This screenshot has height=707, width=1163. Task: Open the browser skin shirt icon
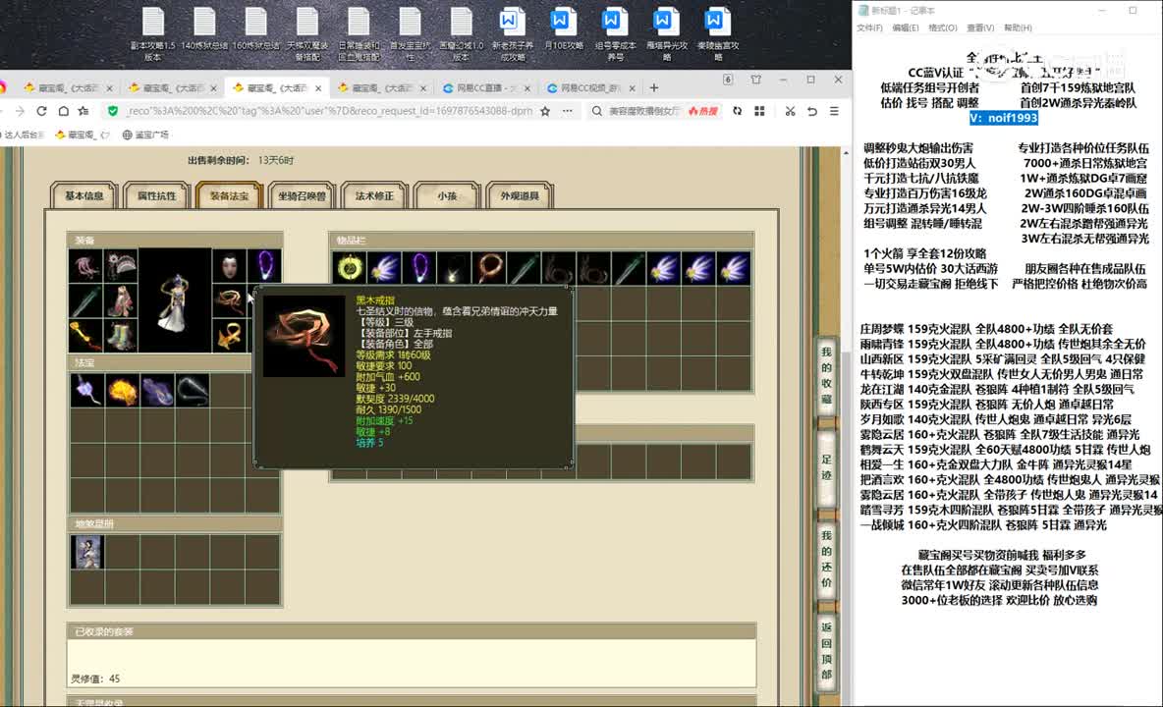tap(755, 80)
